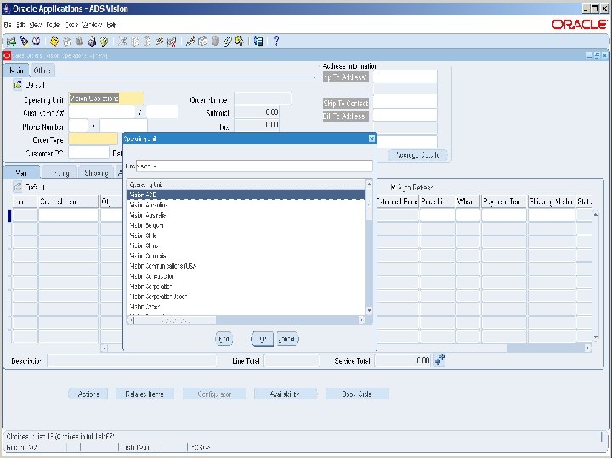This screenshot has width=612, height=459.
Task: Click the Print toolbar icon
Action: point(92,42)
